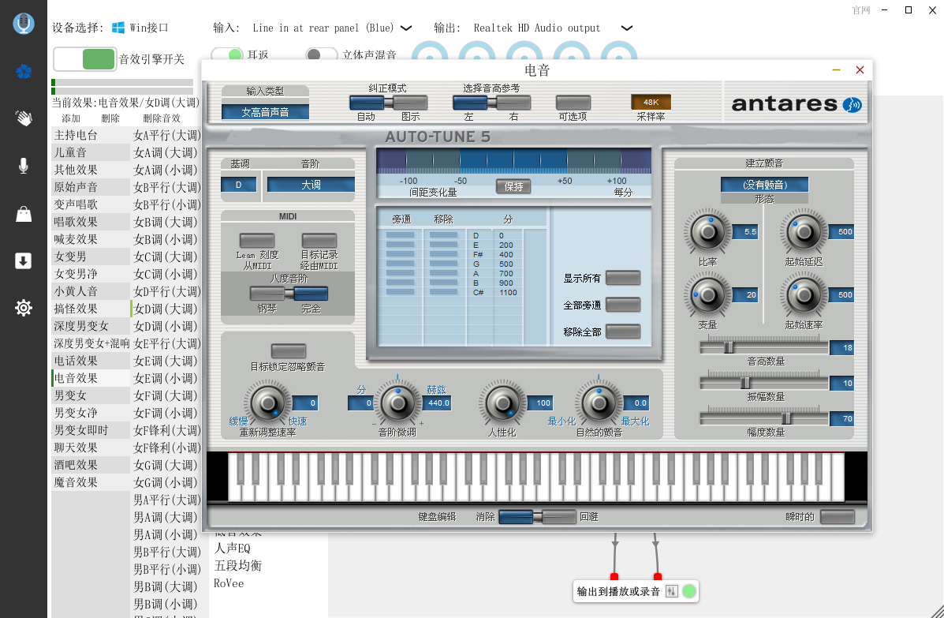Click the 音高数量 slider handle
Screen dimensions: 944x618
tap(729, 347)
